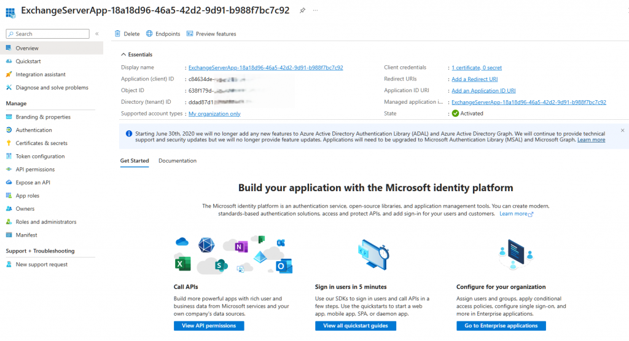
Task: Click the sidebar Search field
Action: tap(49, 34)
